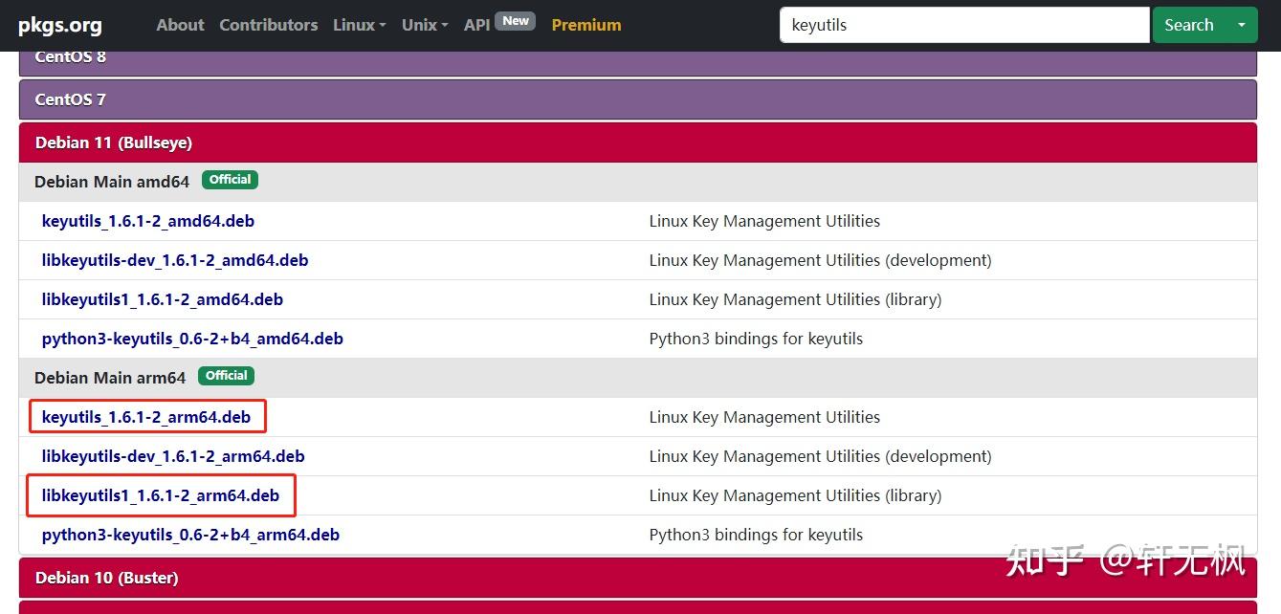
Task: Open libkeyutils-dev_1.6.1-2_amd64.deb package
Action: pyautogui.click(x=175, y=260)
